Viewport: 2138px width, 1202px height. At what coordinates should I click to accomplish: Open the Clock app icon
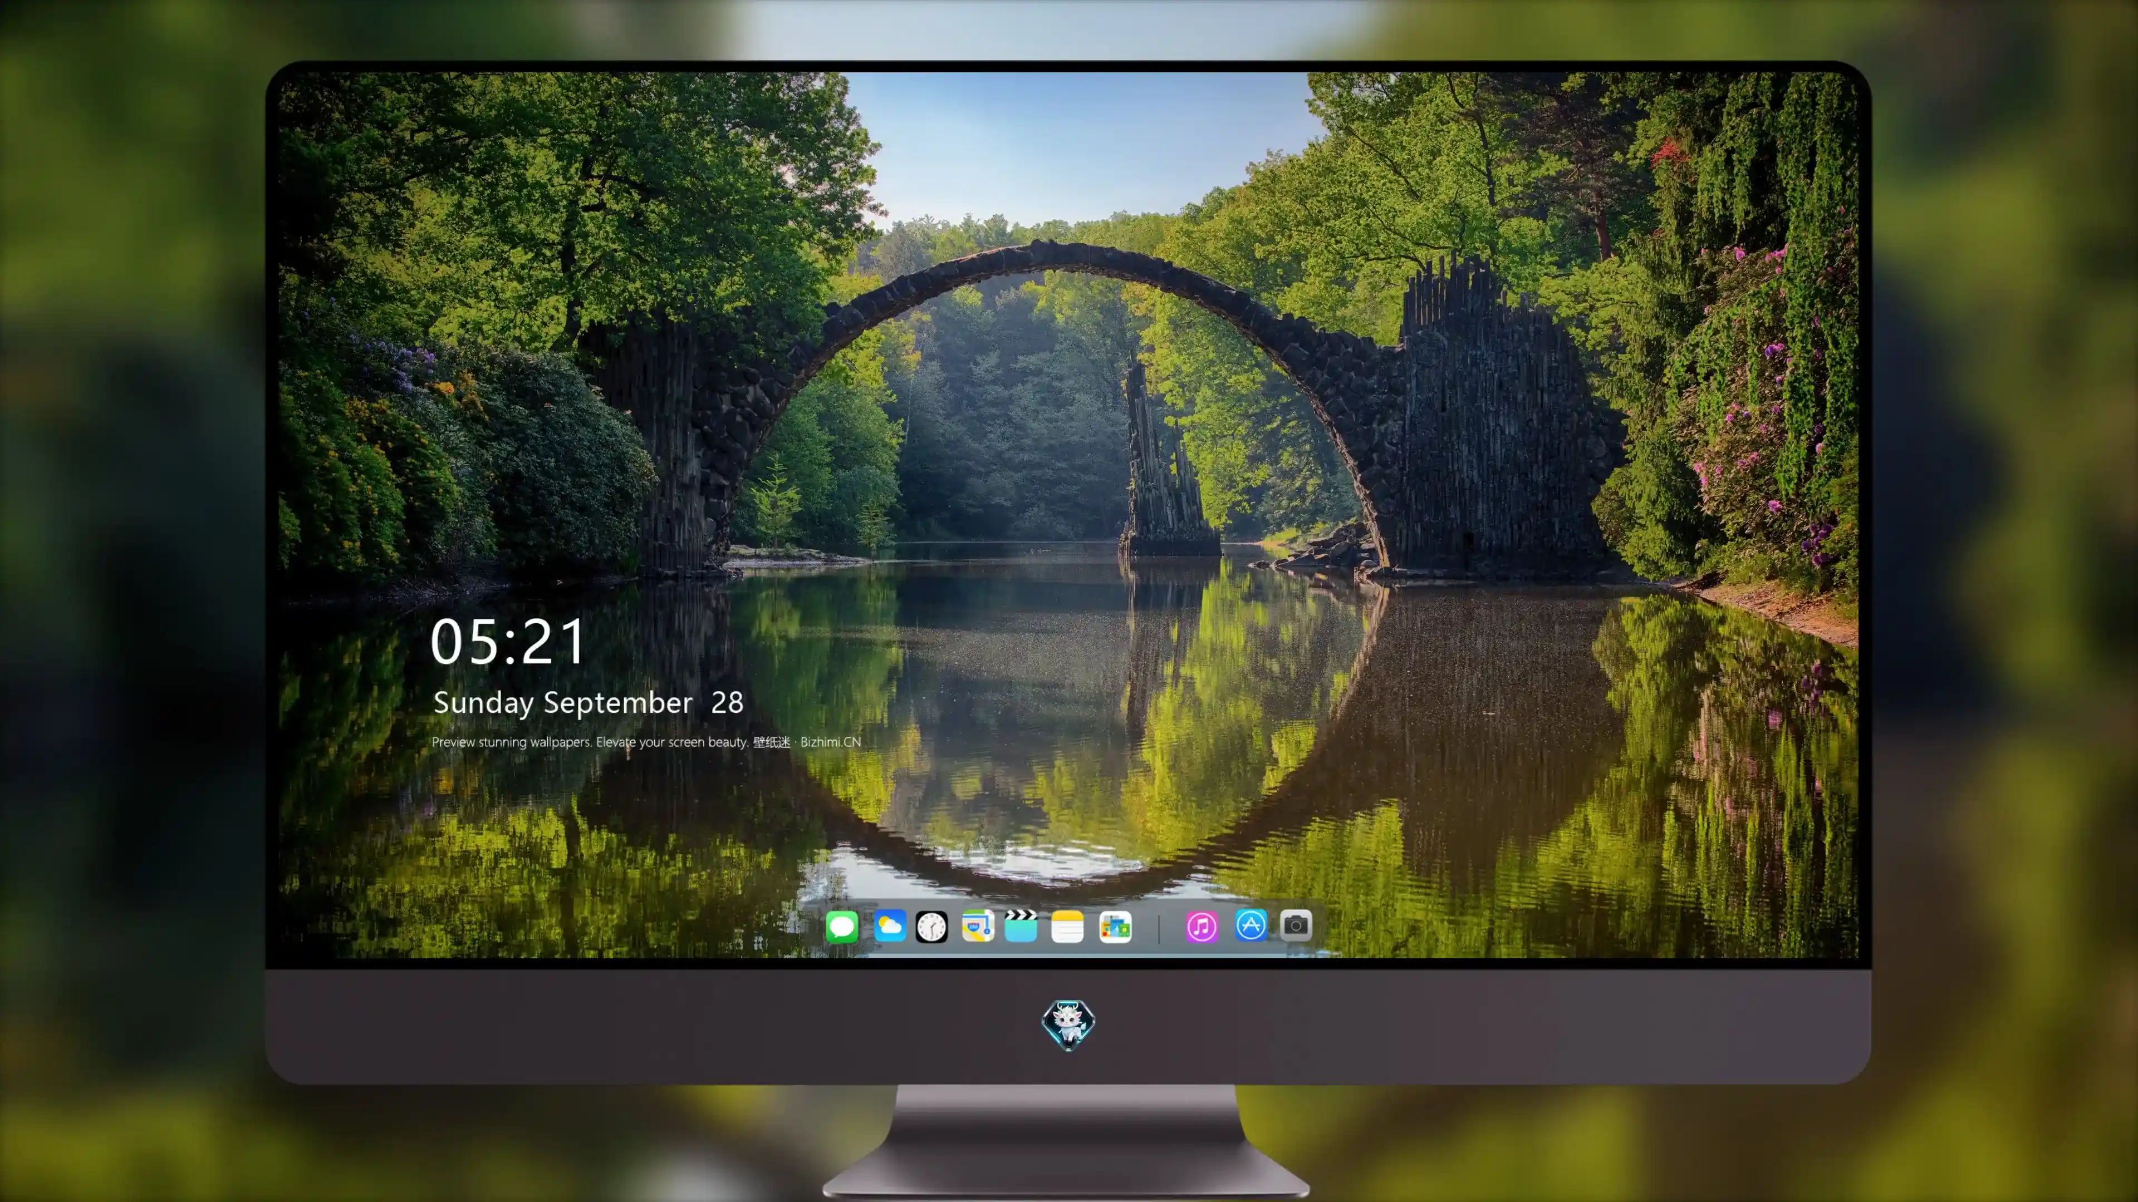pos(931,927)
